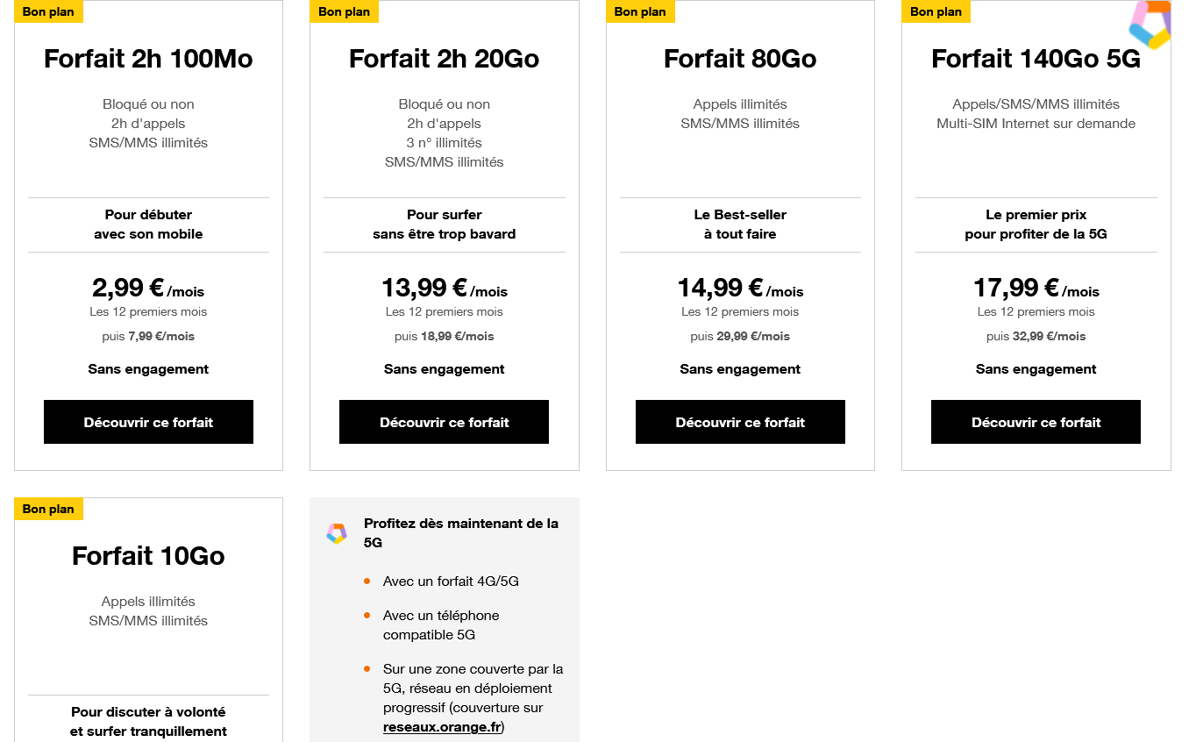The width and height of the screenshot is (1196, 742).
Task: Click the Bon plan badge on Forfait 80Go
Action: pos(640,11)
